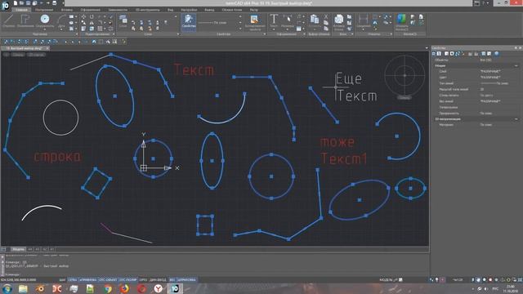Click the Cut scissors icon
Image resolution: width=523 pixels, height=294 pixels.
click(326, 16)
